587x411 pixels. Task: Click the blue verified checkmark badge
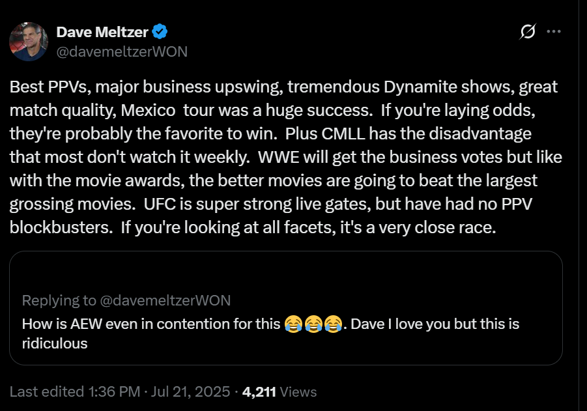click(x=160, y=31)
